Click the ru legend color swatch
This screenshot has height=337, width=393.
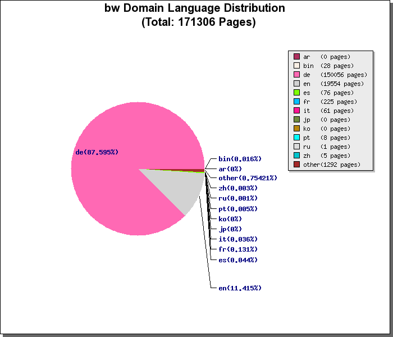pyautogui.click(x=296, y=147)
